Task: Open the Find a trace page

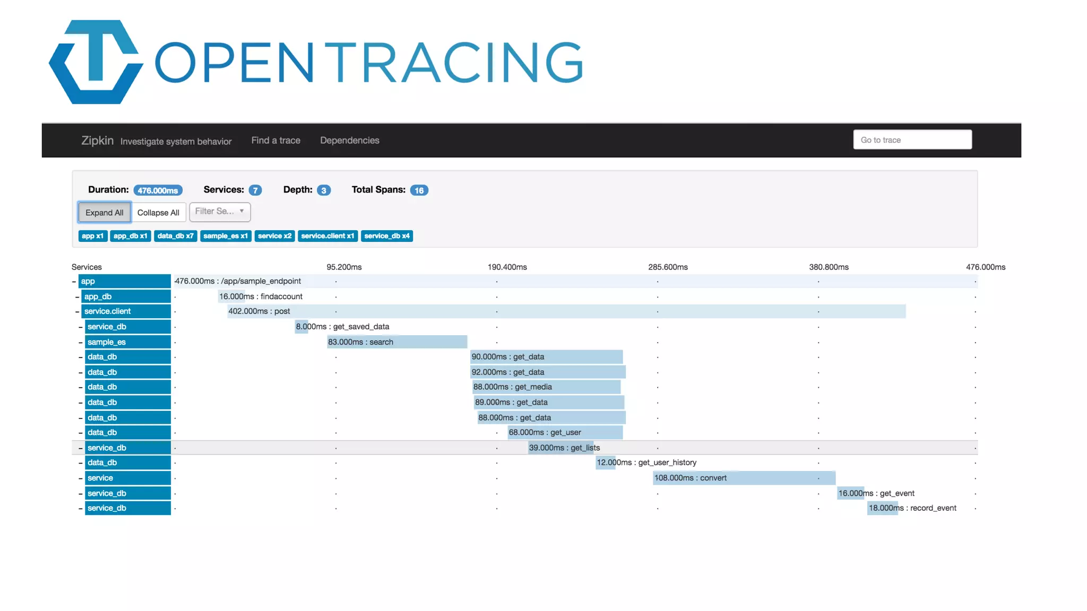Action: [275, 141]
